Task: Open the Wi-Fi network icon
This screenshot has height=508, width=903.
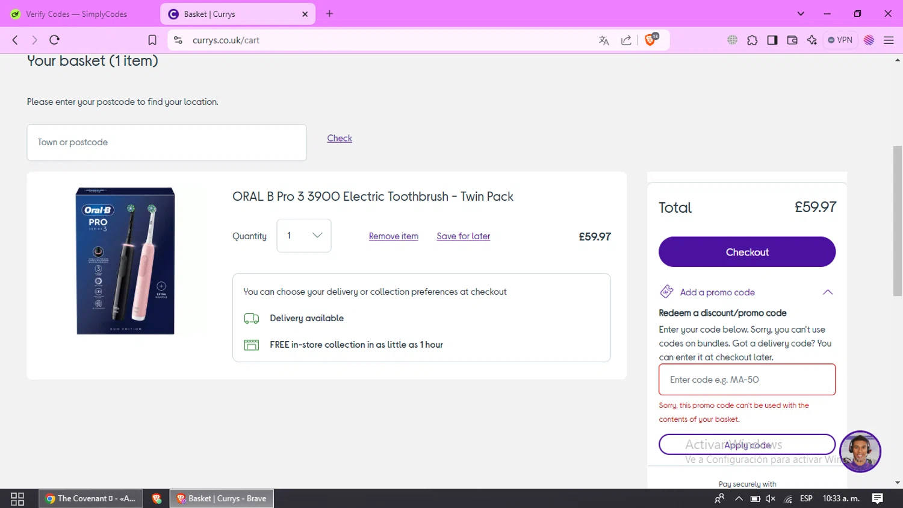Action: [788, 498]
